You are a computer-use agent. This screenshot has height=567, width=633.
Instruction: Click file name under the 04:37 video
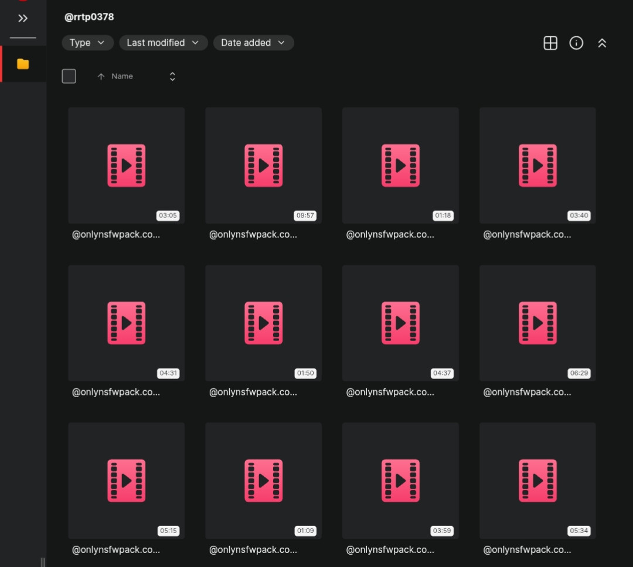[x=390, y=392]
